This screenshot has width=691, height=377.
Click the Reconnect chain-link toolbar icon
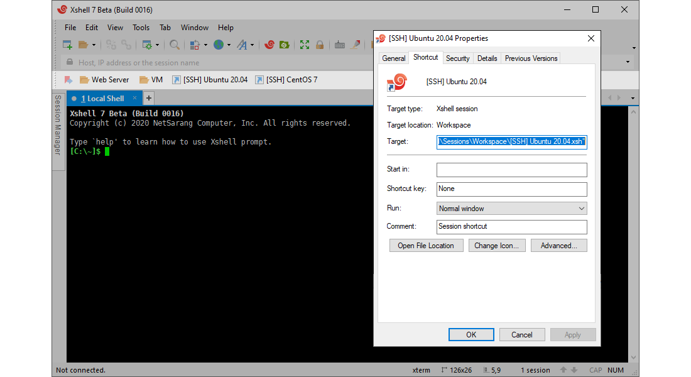[x=126, y=45]
